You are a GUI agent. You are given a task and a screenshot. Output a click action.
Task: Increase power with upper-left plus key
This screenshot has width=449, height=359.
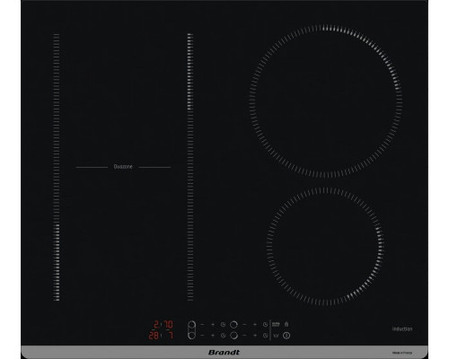[x=213, y=324]
